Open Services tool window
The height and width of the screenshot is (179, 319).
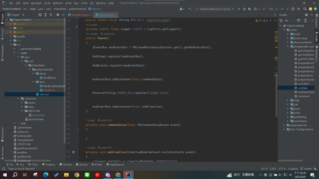tap(81, 165)
